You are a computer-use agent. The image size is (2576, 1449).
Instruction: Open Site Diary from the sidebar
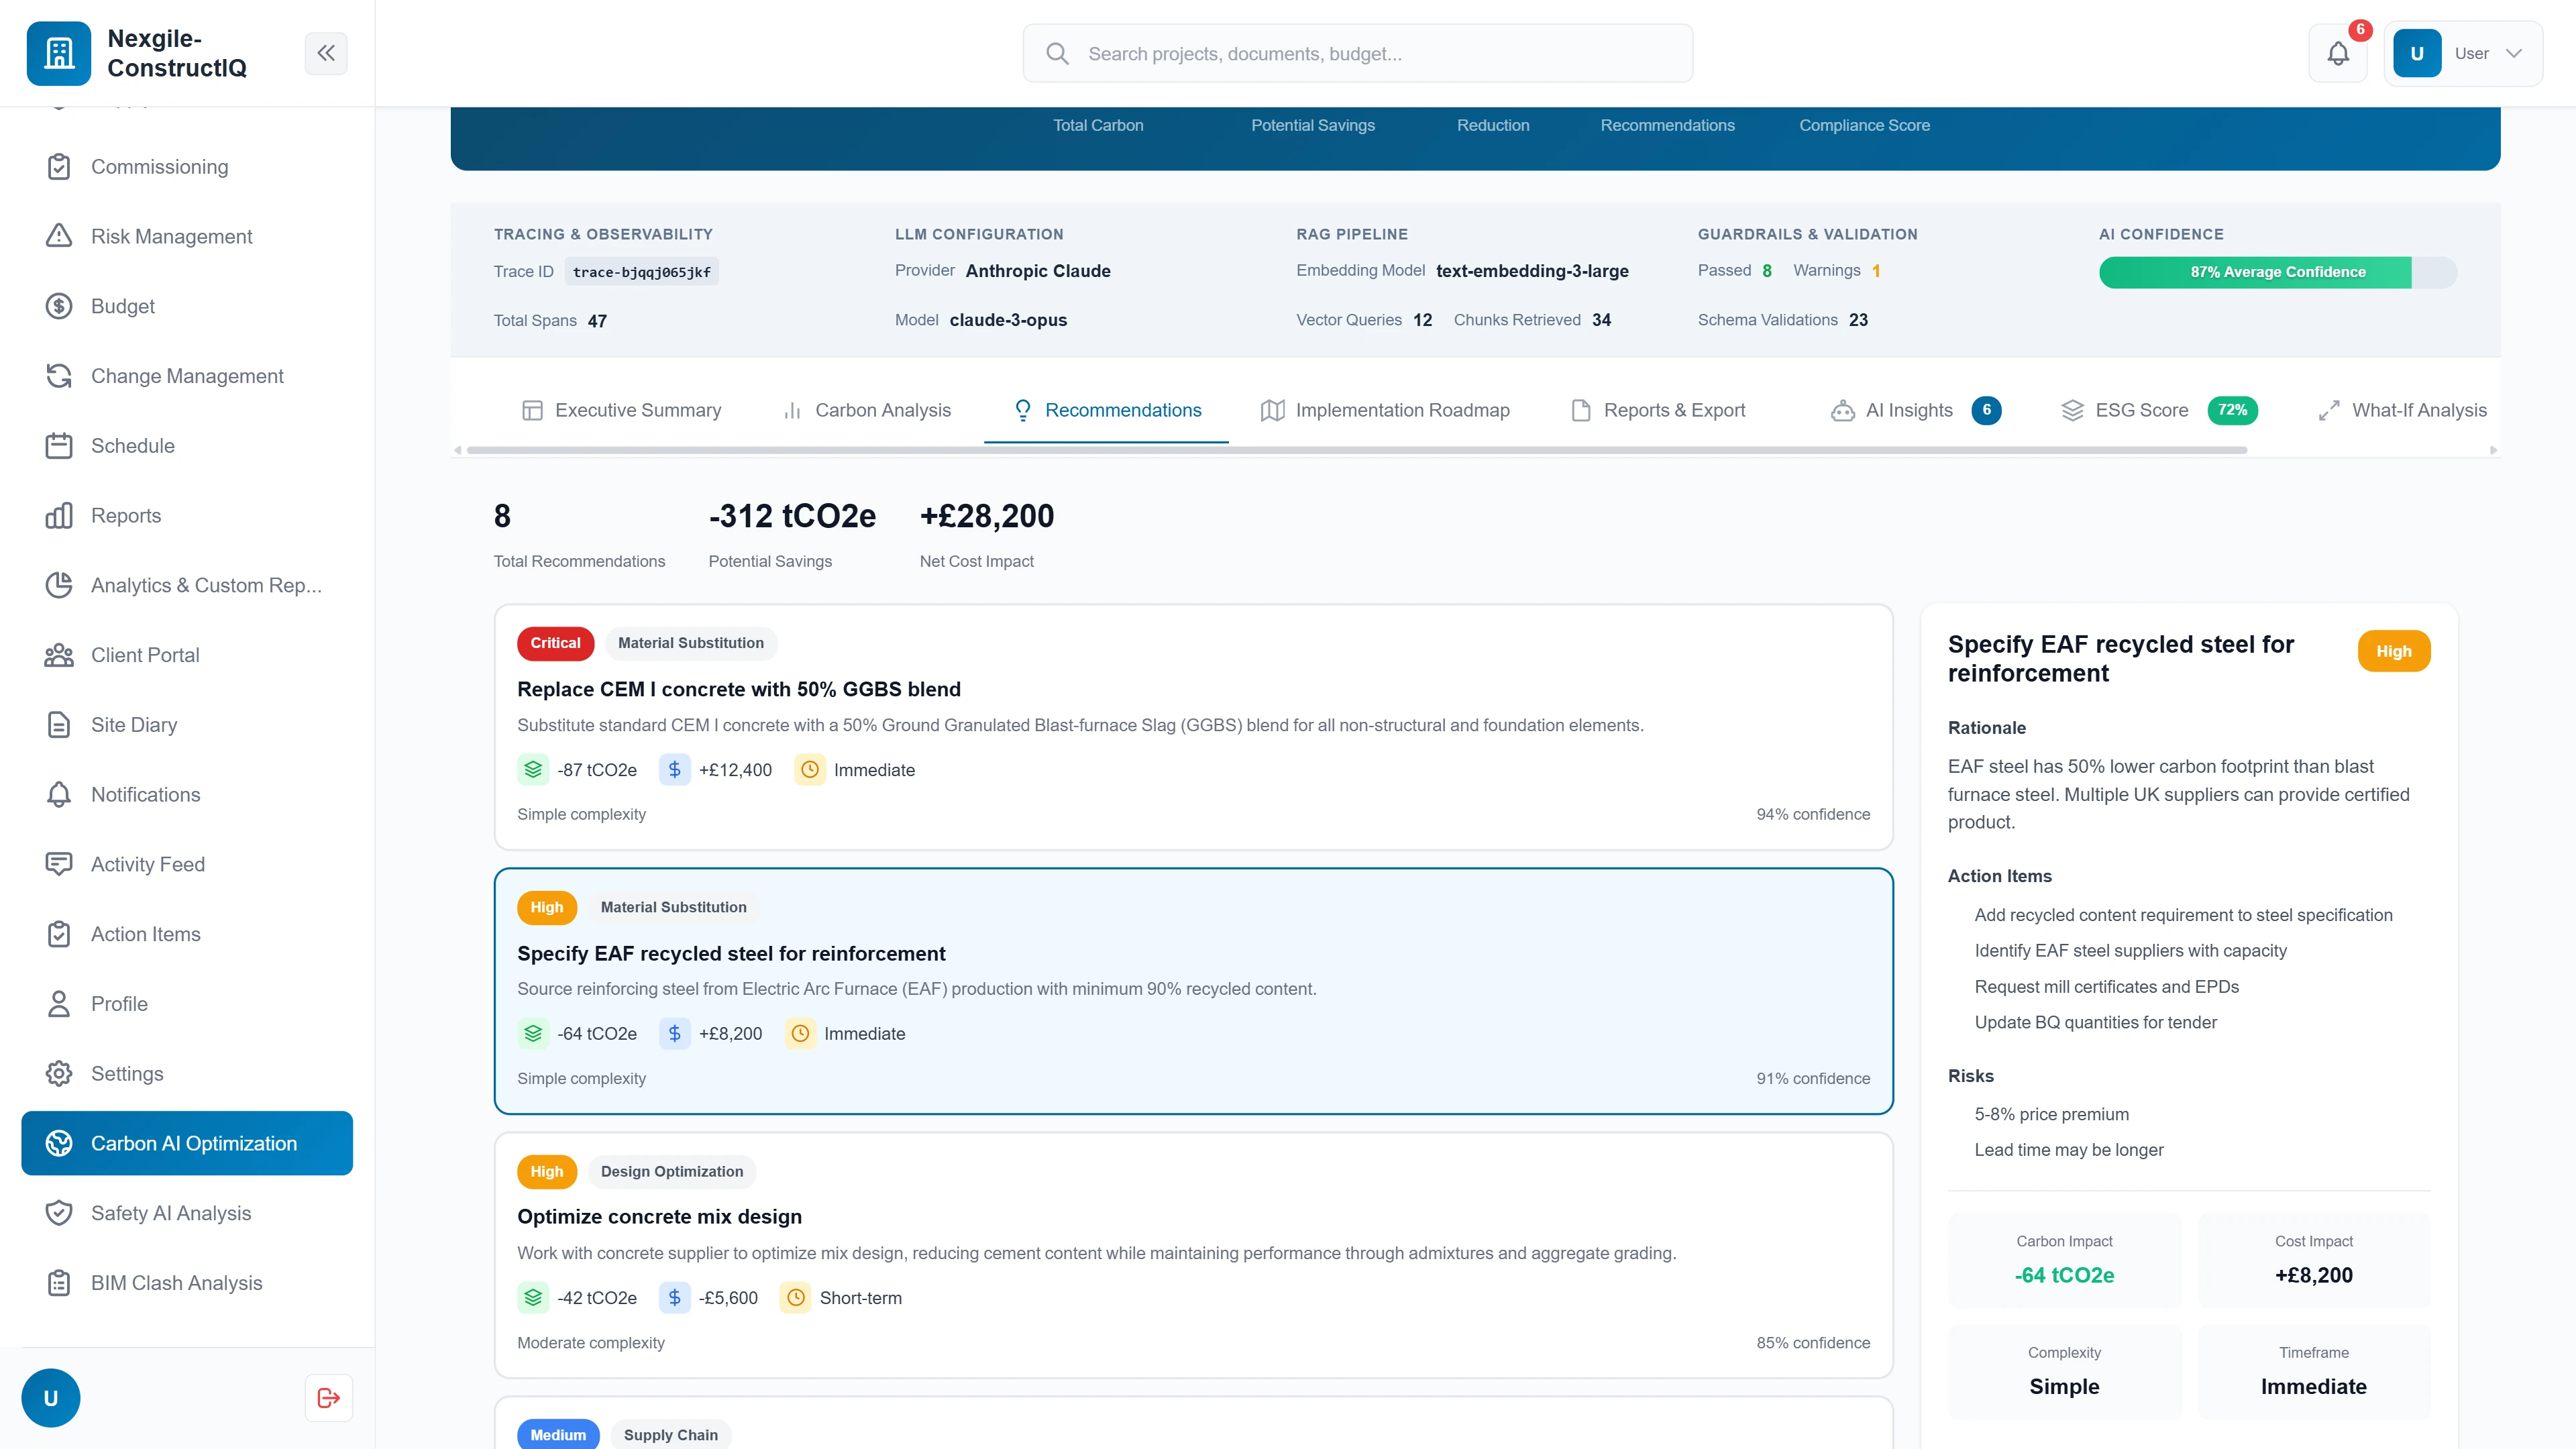pos(133,724)
